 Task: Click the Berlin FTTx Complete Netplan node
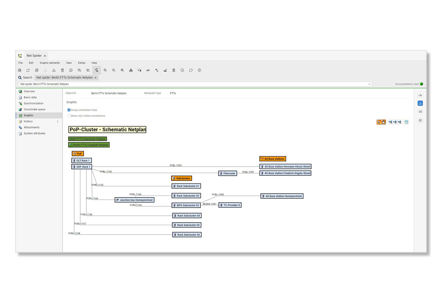pos(88,145)
